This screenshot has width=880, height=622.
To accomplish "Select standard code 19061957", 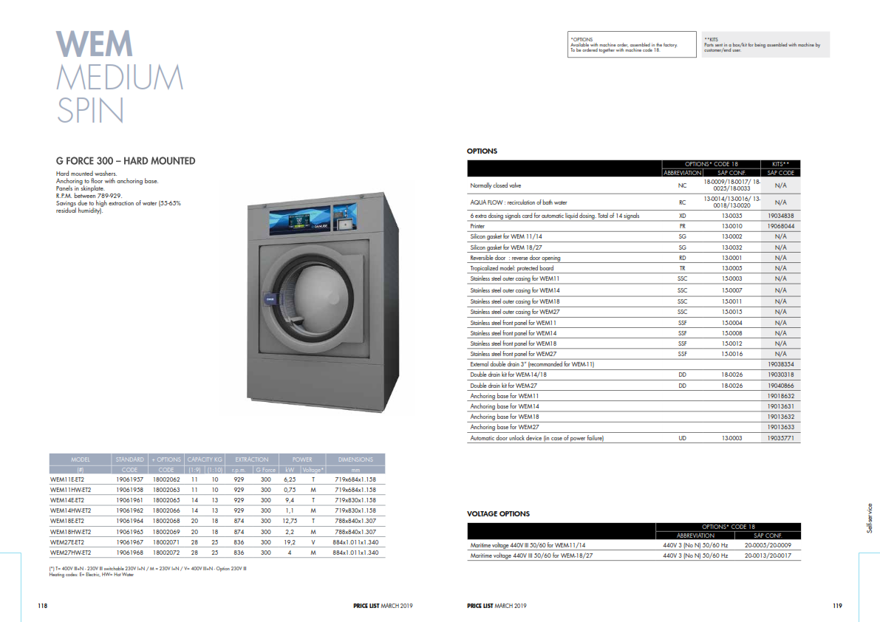I will point(129,479).
